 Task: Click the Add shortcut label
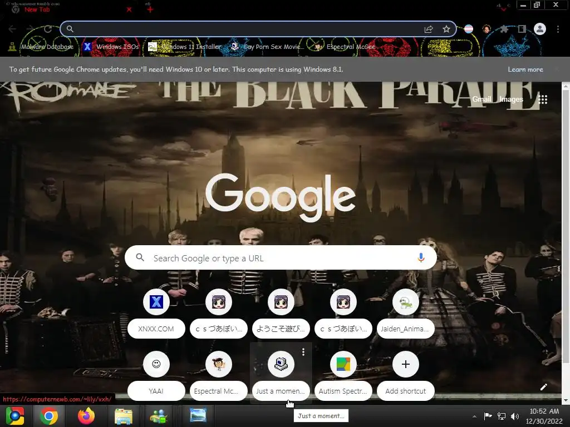click(x=406, y=391)
